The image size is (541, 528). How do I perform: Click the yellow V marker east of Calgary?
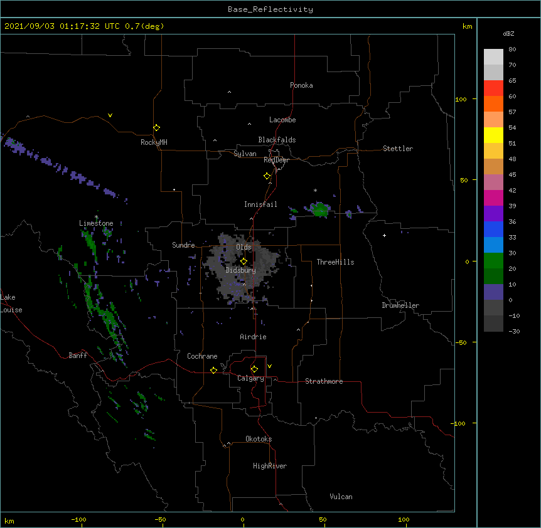click(269, 366)
